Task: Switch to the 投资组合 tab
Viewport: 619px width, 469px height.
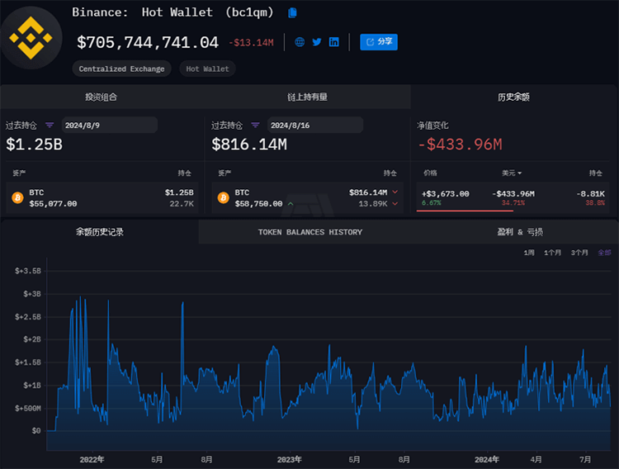Action: pos(102,97)
